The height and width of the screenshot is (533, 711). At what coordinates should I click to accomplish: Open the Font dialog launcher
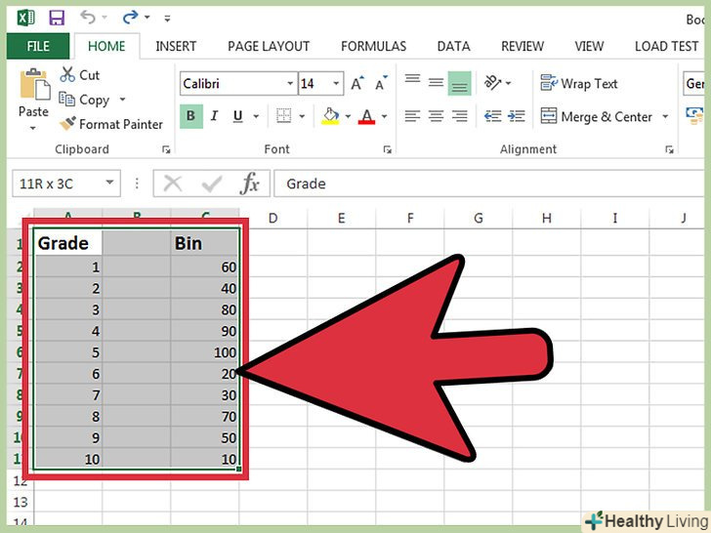pyautogui.click(x=387, y=149)
